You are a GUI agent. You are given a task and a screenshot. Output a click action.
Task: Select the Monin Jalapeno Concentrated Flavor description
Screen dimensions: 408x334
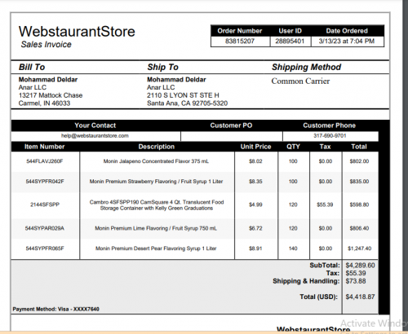pyautogui.click(x=156, y=161)
